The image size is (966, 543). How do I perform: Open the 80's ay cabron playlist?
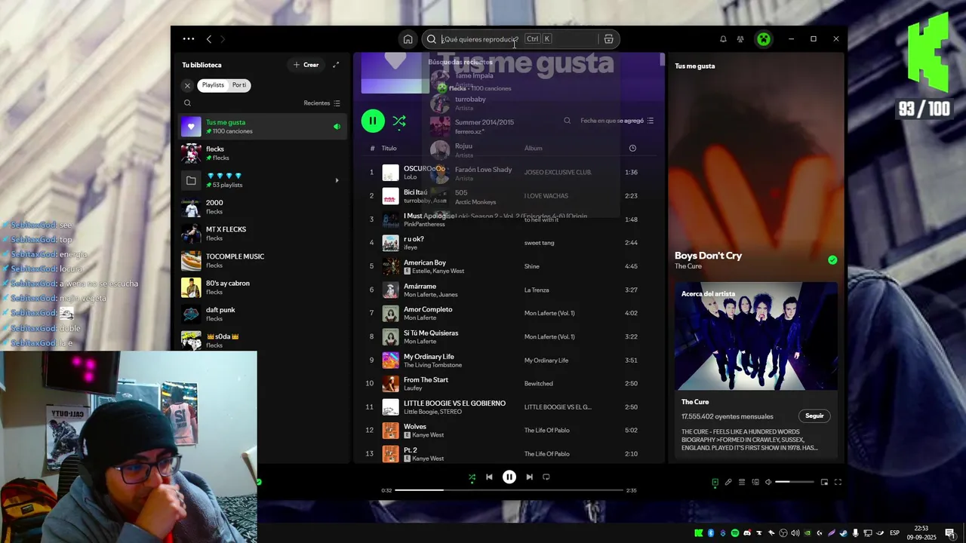pyautogui.click(x=263, y=287)
